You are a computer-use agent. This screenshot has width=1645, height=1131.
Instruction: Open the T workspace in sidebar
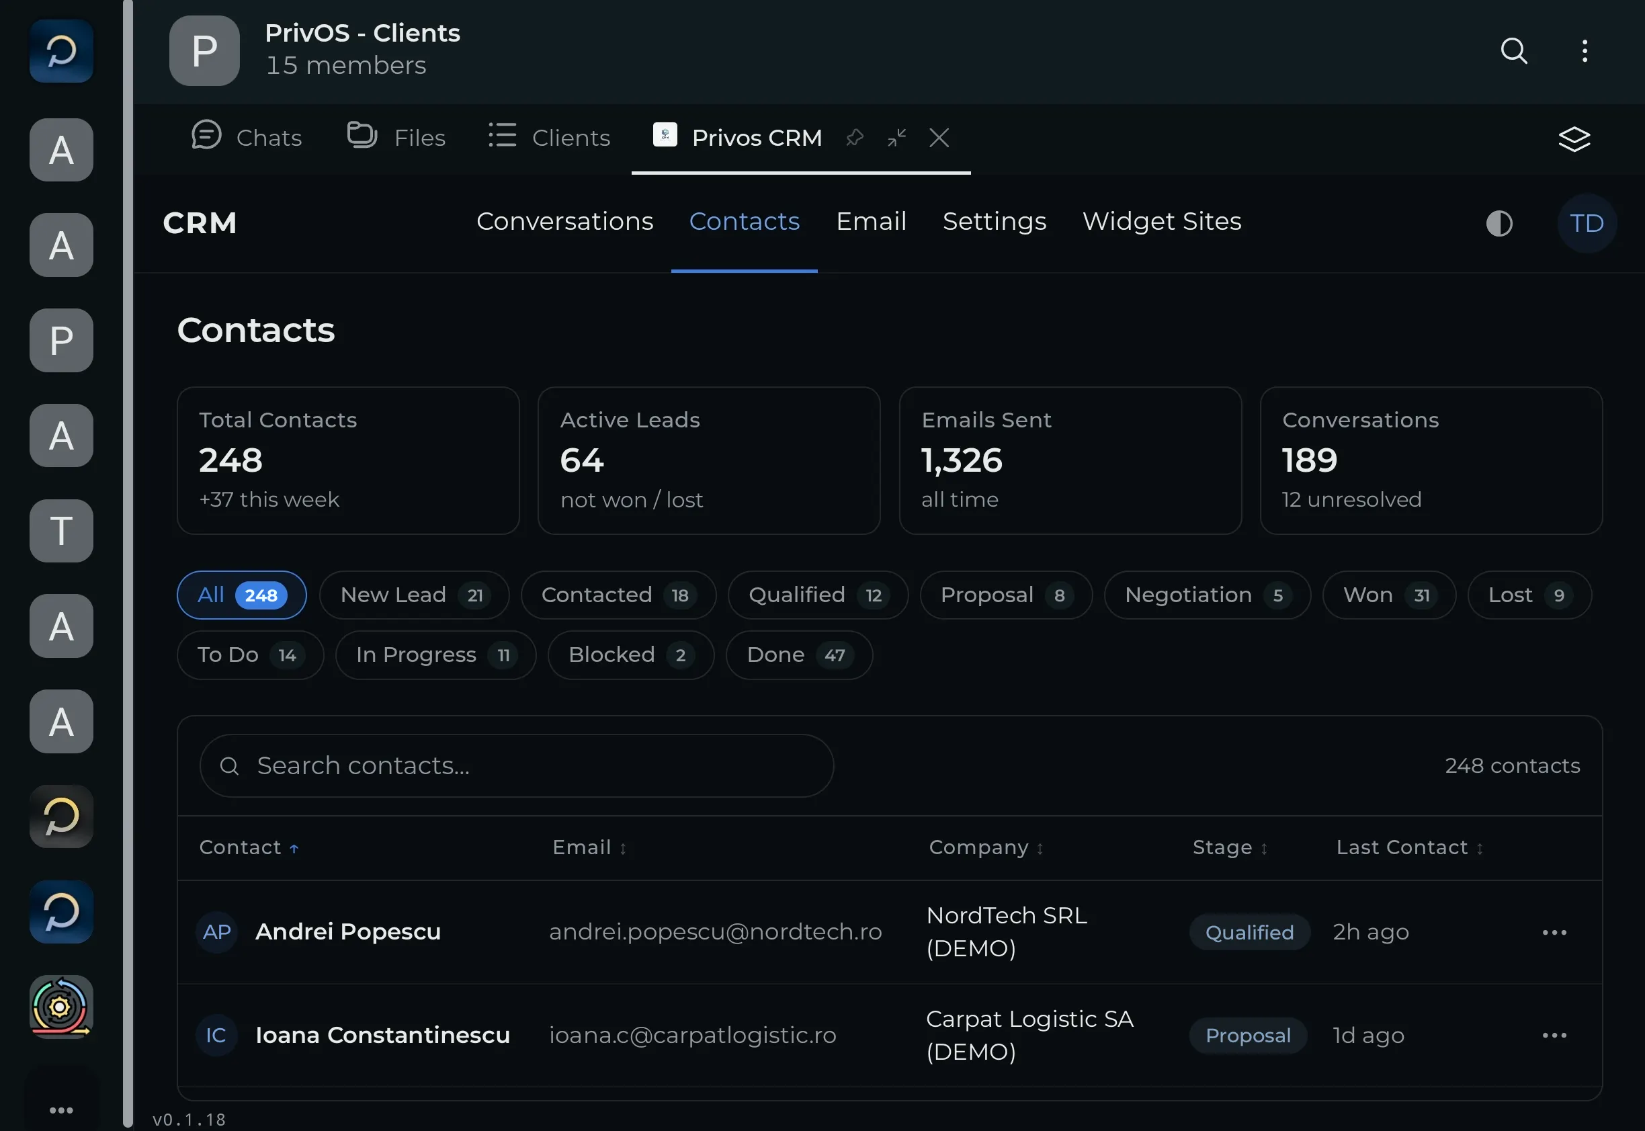(62, 531)
